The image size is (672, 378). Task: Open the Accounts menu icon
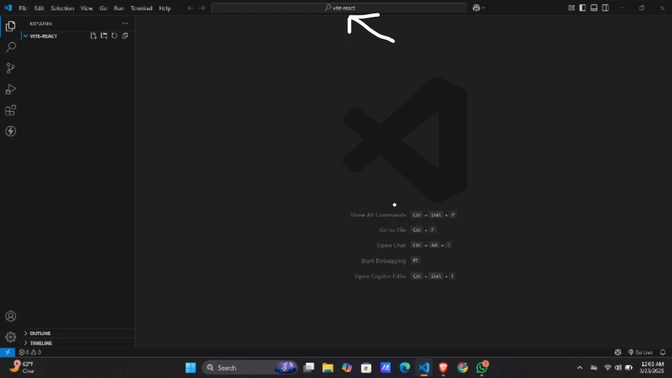pyautogui.click(x=11, y=316)
